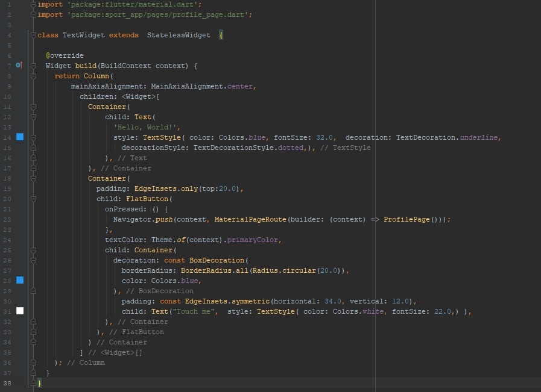Click TextDecoration.underline value

tap(447, 137)
